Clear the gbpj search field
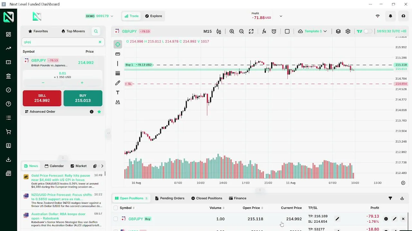Viewport: 412px width, 231px height. tap(100, 42)
